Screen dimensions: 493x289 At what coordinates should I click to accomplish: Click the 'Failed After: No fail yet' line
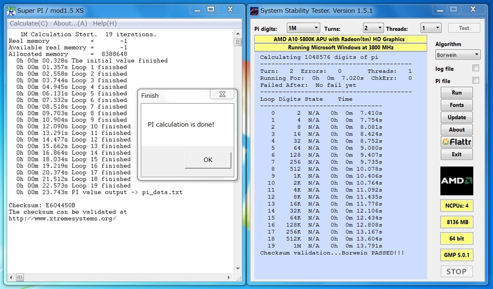point(308,85)
